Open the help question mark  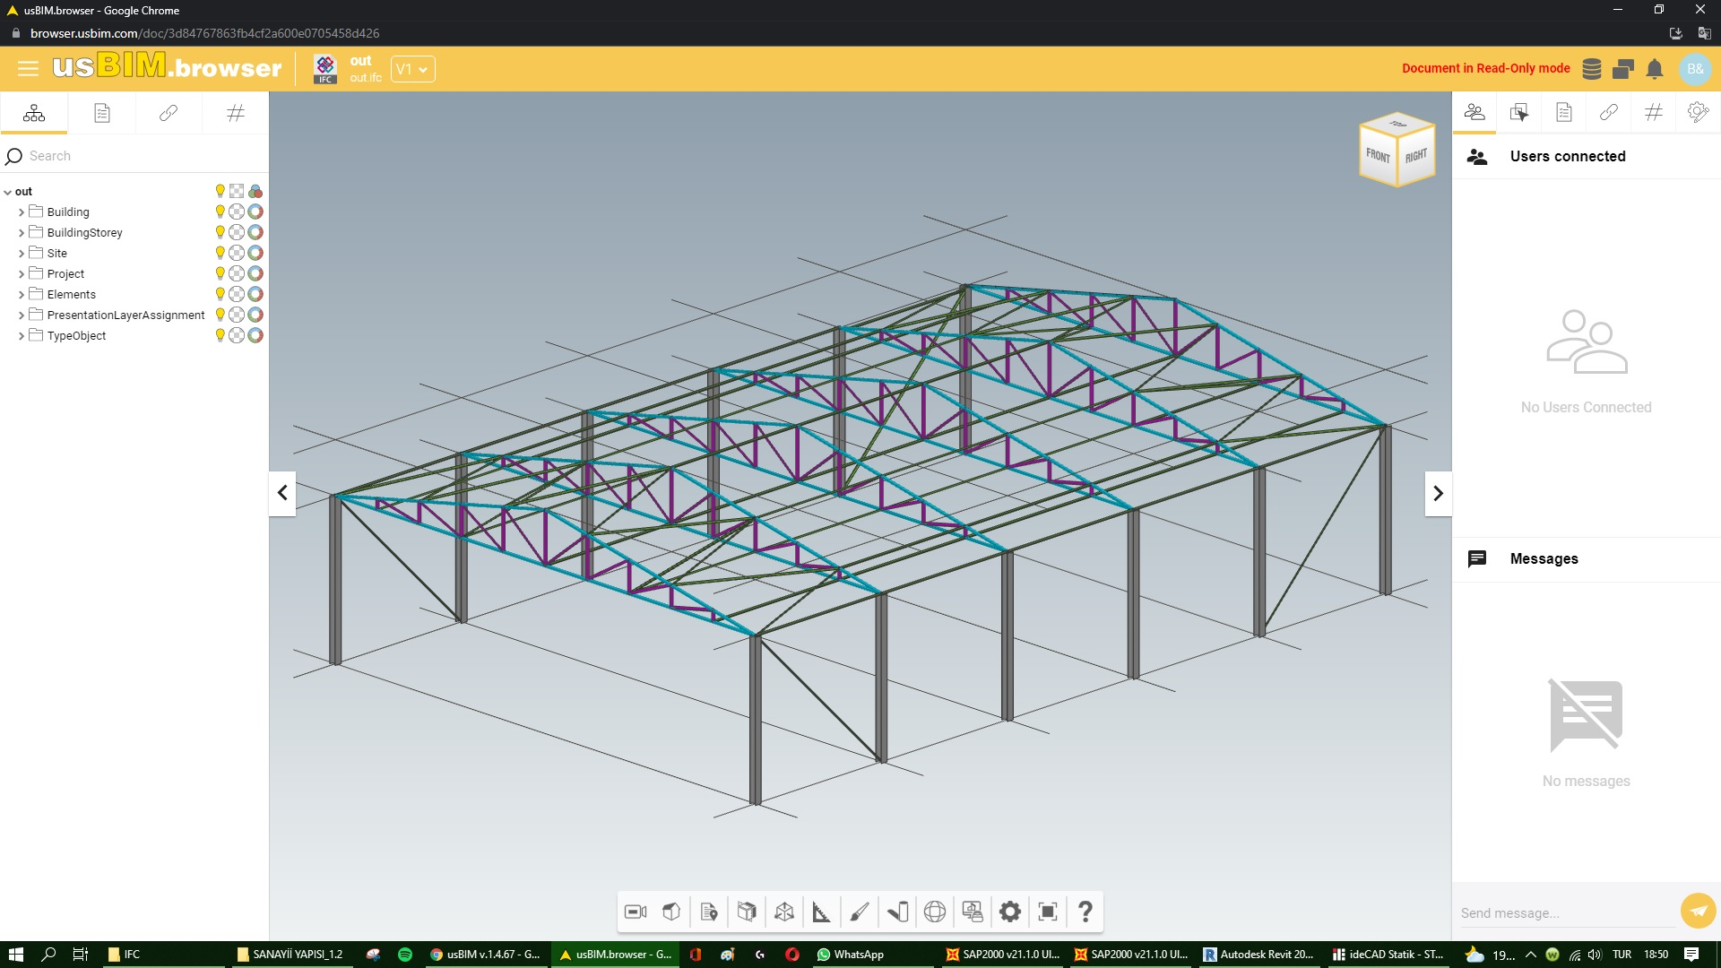pos(1085,912)
